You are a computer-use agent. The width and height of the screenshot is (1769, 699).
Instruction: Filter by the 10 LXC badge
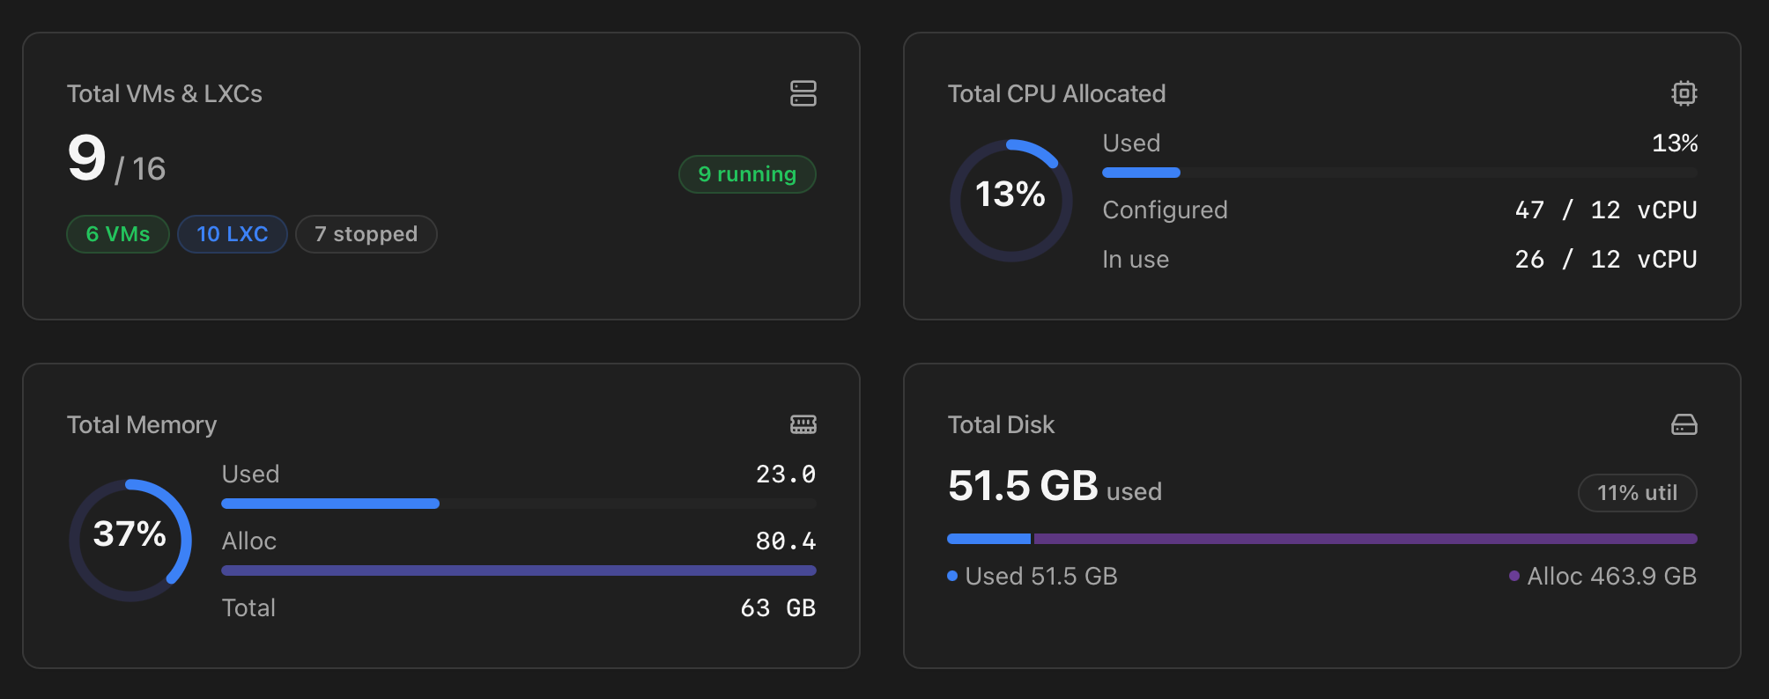click(233, 234)
